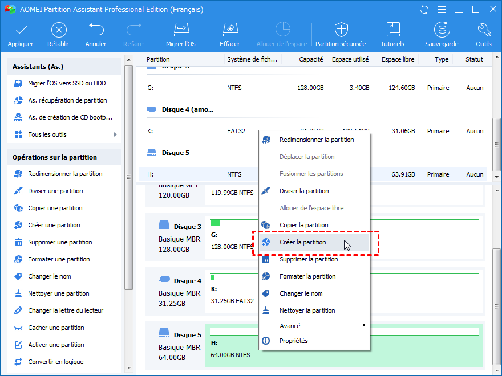Open the Tutoriels book icon
Image resolution: width=502 pixels, height=376 pixels.
pyautogui.click(x=392, y=30)
